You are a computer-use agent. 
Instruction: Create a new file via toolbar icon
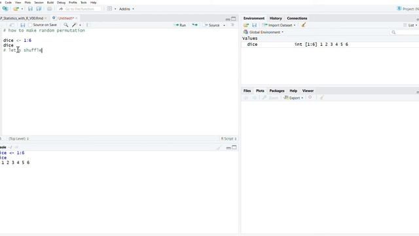tap(5, 9)
